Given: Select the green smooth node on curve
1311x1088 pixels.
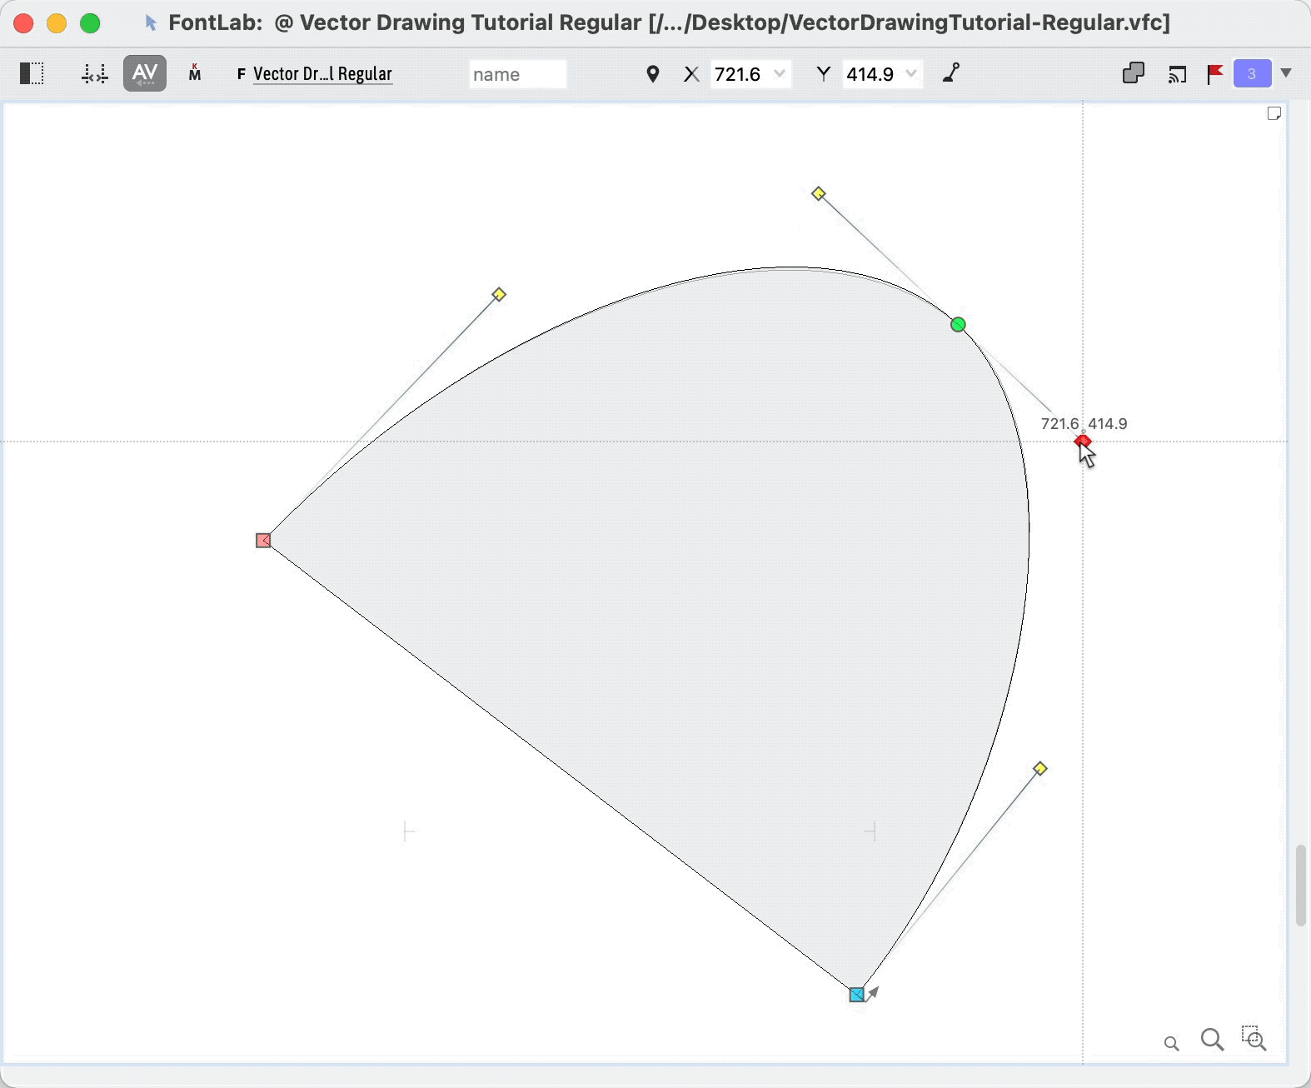Looking at the screenshot, I should (958, 324).
